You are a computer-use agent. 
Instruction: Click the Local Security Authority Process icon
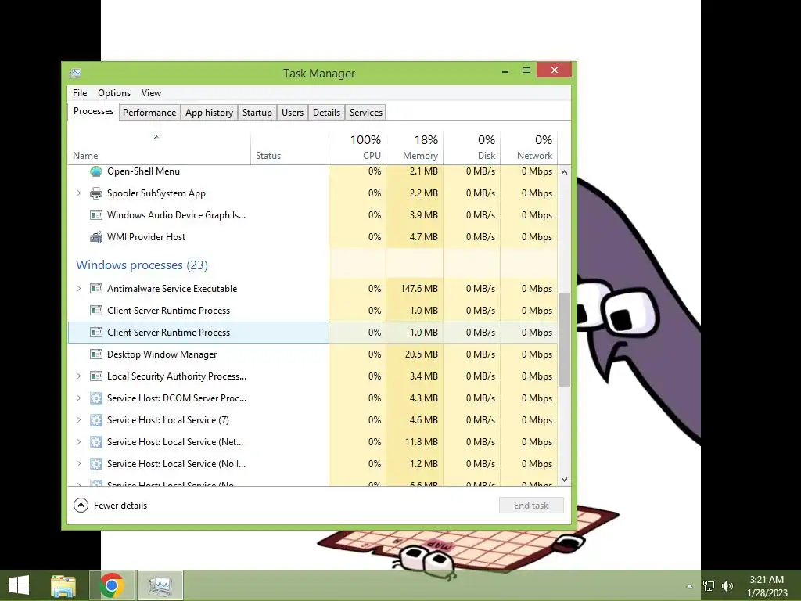point(96,376)
